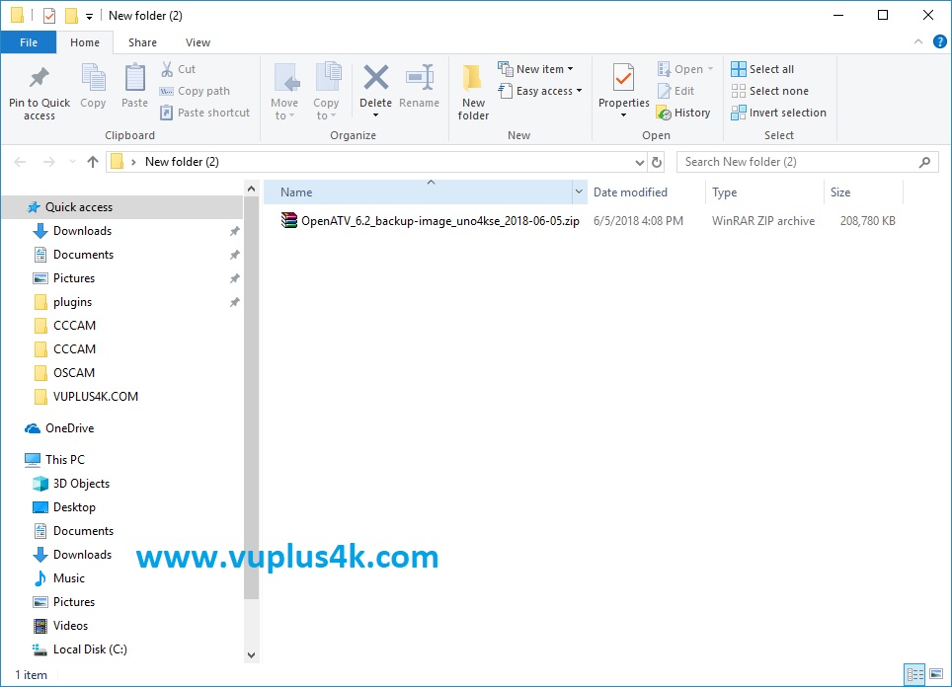Open the Copy to menu

[326, 91]
